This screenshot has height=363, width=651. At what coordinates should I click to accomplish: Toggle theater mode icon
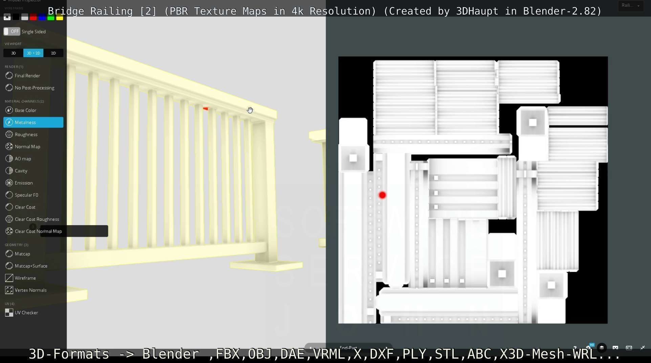tap(629, 348)
